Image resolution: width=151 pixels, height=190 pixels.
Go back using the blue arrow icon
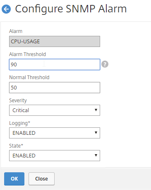tap(6, 9)
